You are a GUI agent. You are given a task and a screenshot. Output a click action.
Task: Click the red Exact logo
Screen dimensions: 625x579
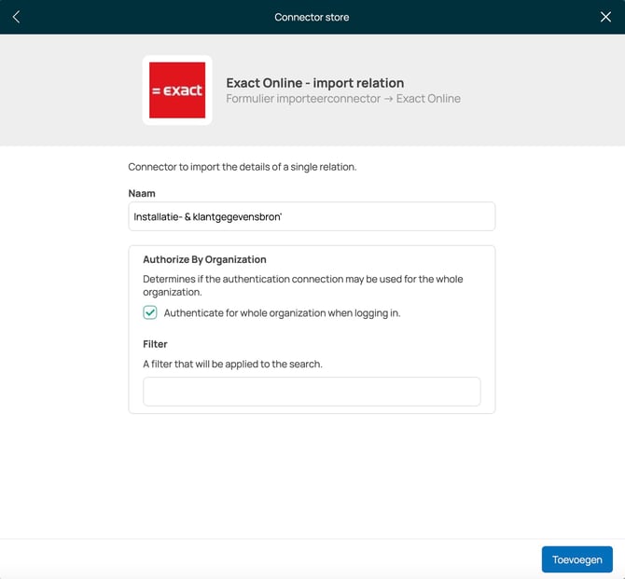pyautogui.click(x=177, y=90)
